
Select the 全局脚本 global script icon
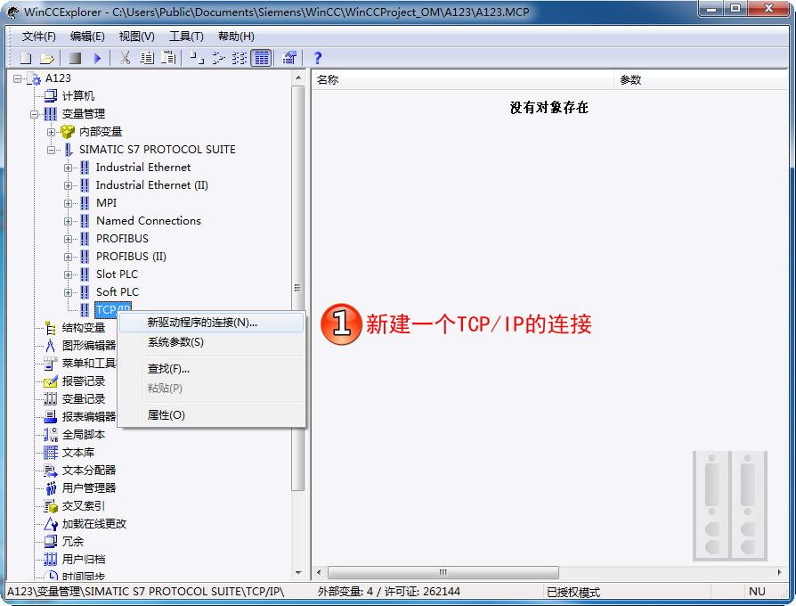coord(50,434)
